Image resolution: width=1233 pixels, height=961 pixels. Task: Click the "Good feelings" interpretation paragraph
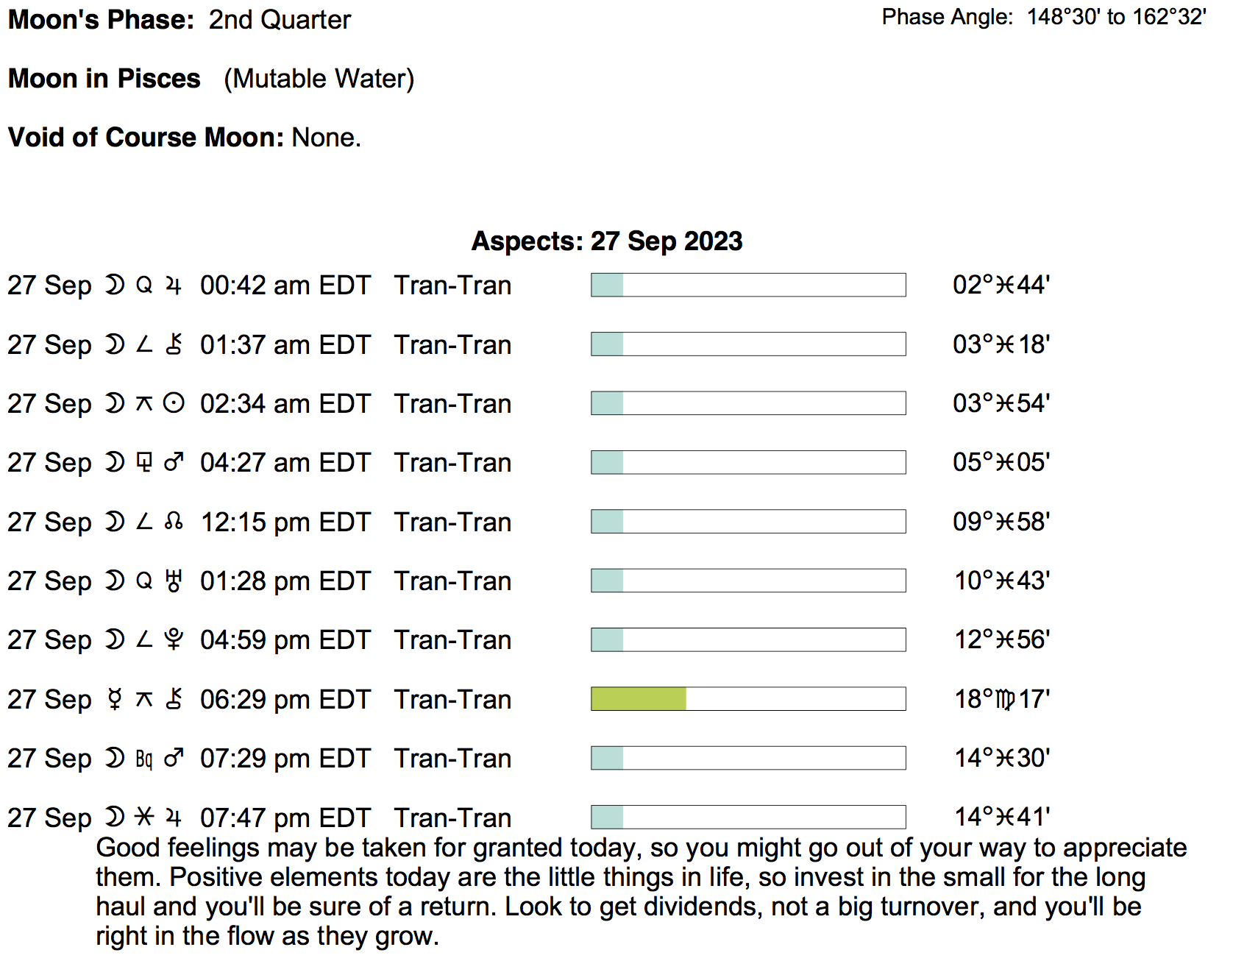640,892
